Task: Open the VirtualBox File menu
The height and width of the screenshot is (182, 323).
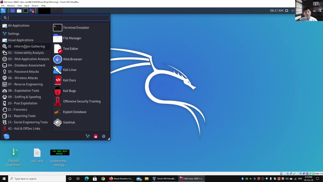Action: (x=3, y=6)
